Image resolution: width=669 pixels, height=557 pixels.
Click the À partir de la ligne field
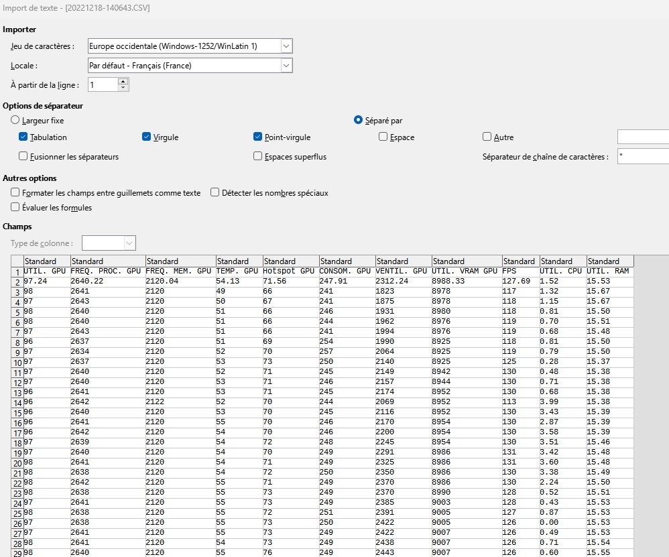(x=103, y=85)
